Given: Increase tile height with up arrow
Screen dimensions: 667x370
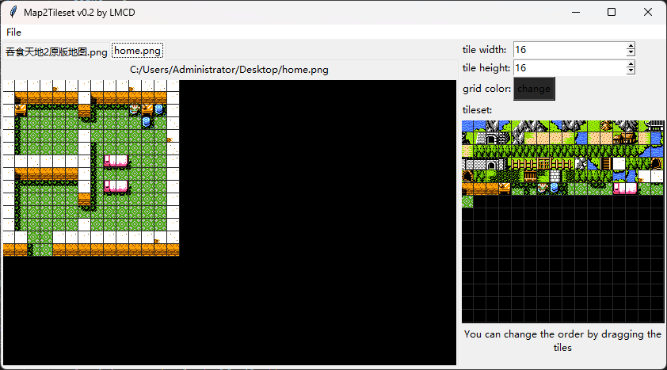Looking at the screenshot, I should tap(631, 64).
